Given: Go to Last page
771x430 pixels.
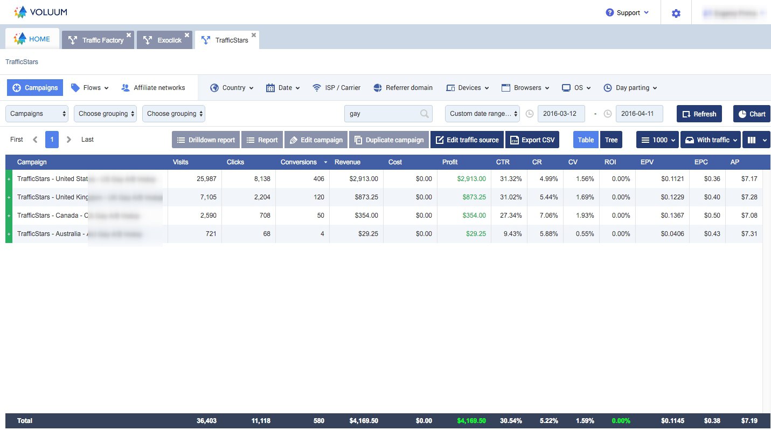Looking at the screenshot, I should click(87, 140).
